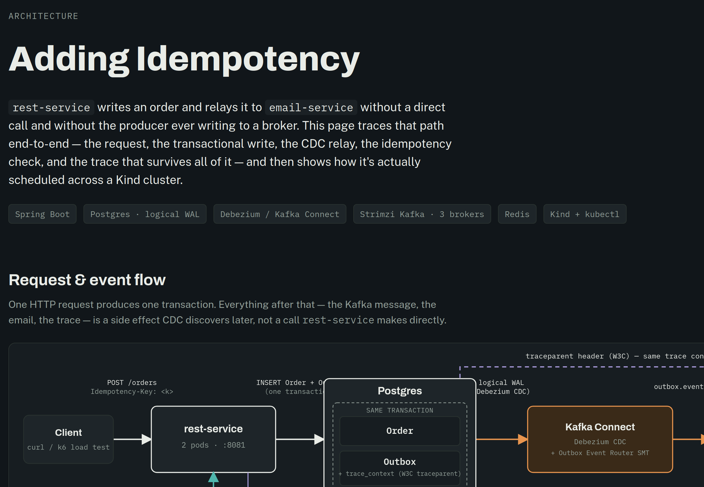Click the email-service inline code
The height and width of the screenshot is (487, 704).
311,108
